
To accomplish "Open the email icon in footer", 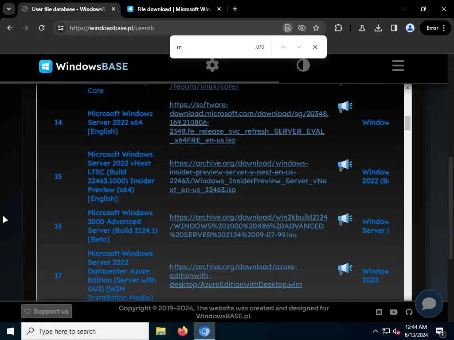I will click(x=379, y=312).
